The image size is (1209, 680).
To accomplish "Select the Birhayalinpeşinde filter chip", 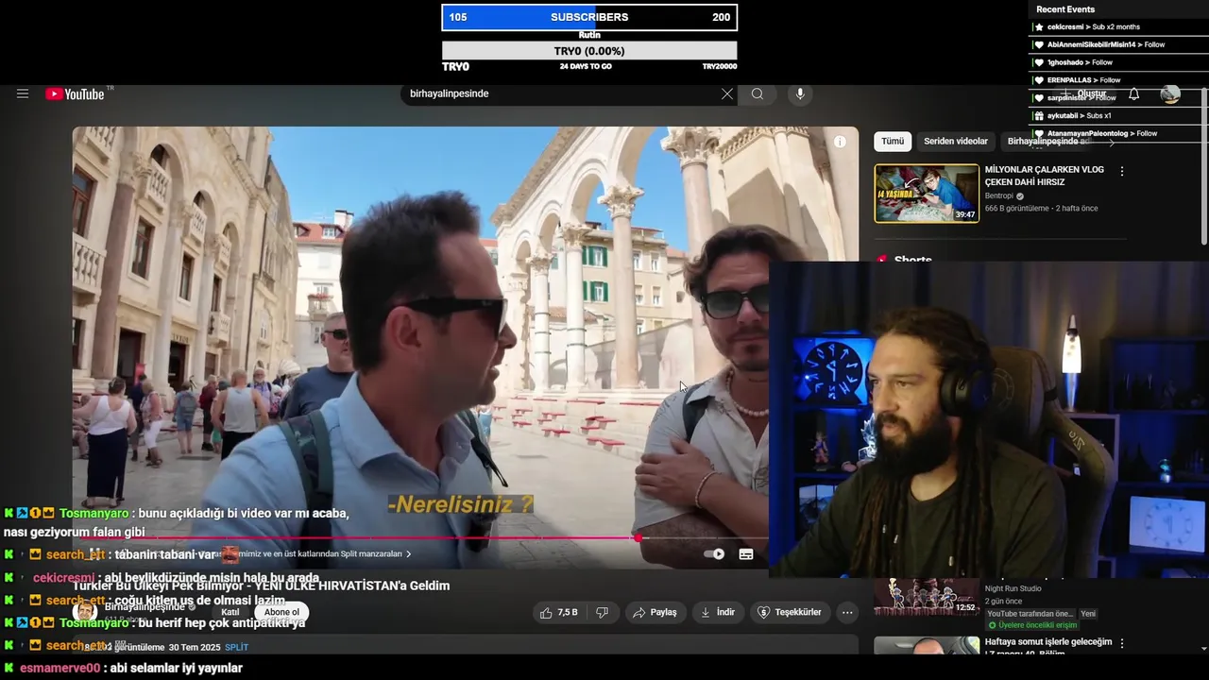I will pos(1048,141).
